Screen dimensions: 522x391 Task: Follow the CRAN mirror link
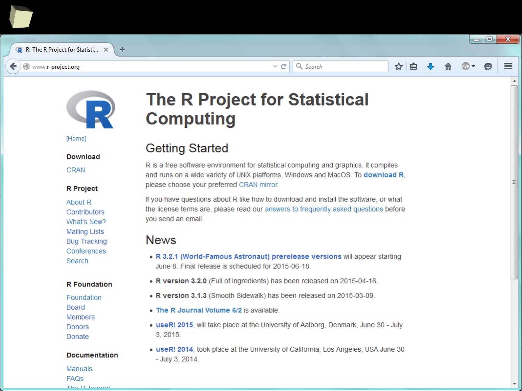click(258, 185)
